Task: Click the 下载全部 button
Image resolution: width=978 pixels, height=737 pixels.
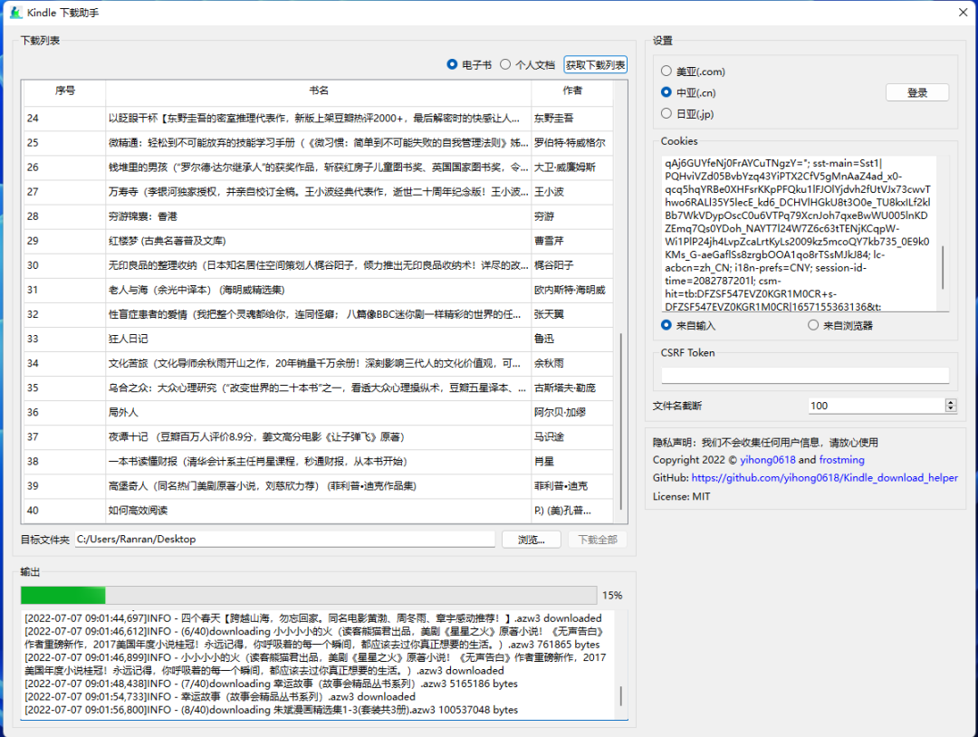Action: pyautogui.click(x=597, y=540)
